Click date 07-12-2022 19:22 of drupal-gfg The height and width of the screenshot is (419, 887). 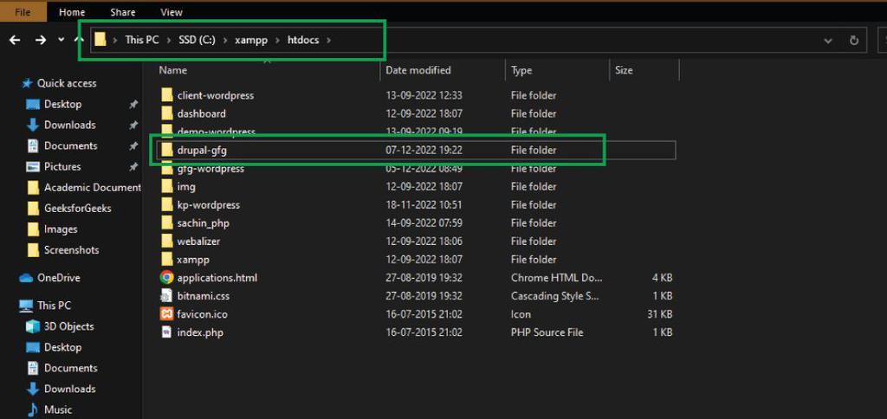[424, 150]
